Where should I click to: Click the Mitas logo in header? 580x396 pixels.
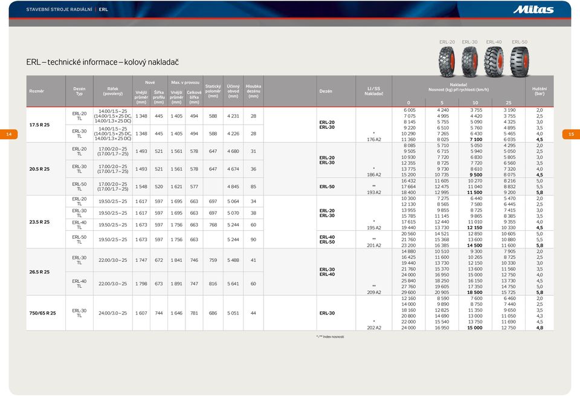pos(533,10)
